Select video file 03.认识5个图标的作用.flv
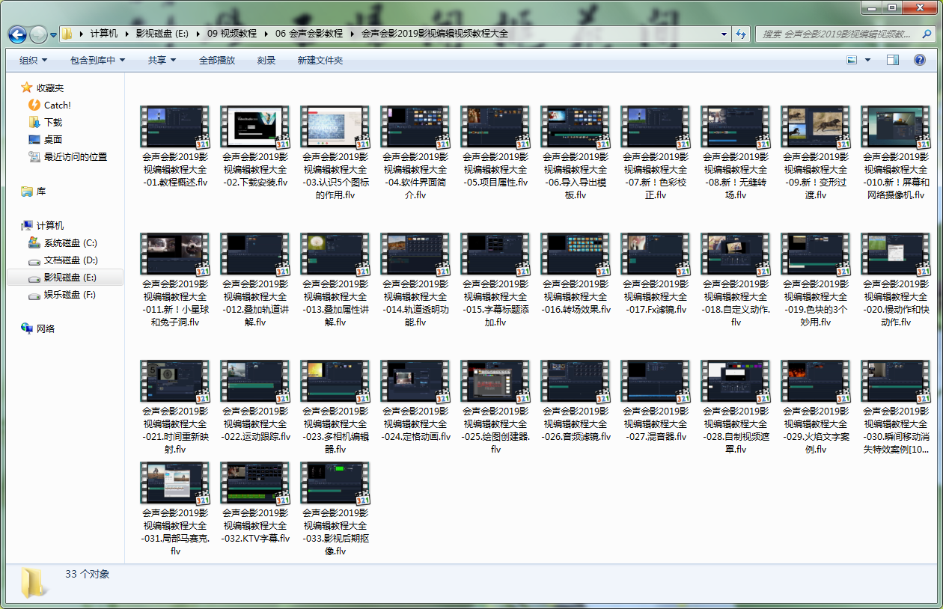The width and height of the screenshot is (943, 609). (335, 152)
